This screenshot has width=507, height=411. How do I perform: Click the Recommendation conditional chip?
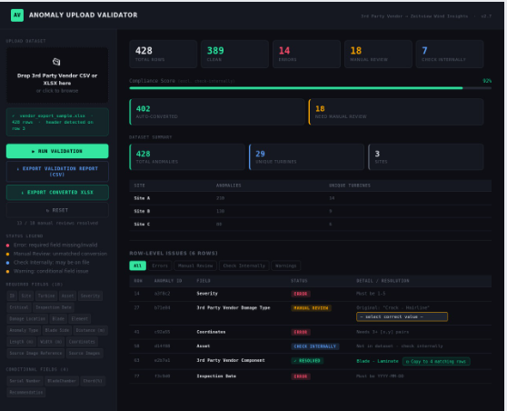click(25, 392)
